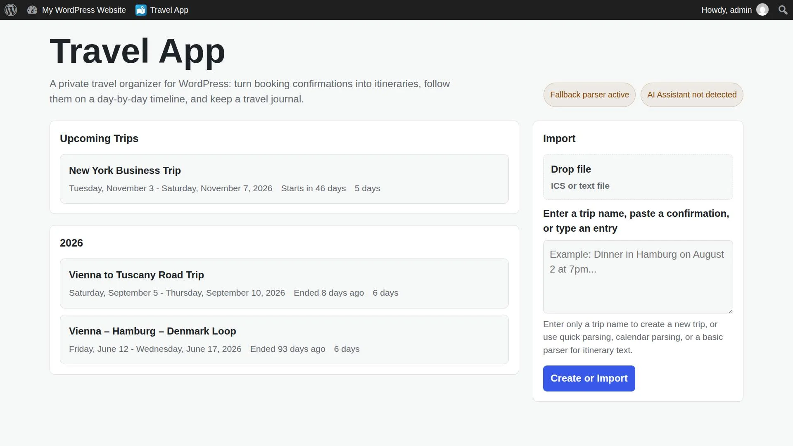The image size is (793, 446).
Task: Open the Vienna to Tuscany Road Trip card
Action: 284,283
